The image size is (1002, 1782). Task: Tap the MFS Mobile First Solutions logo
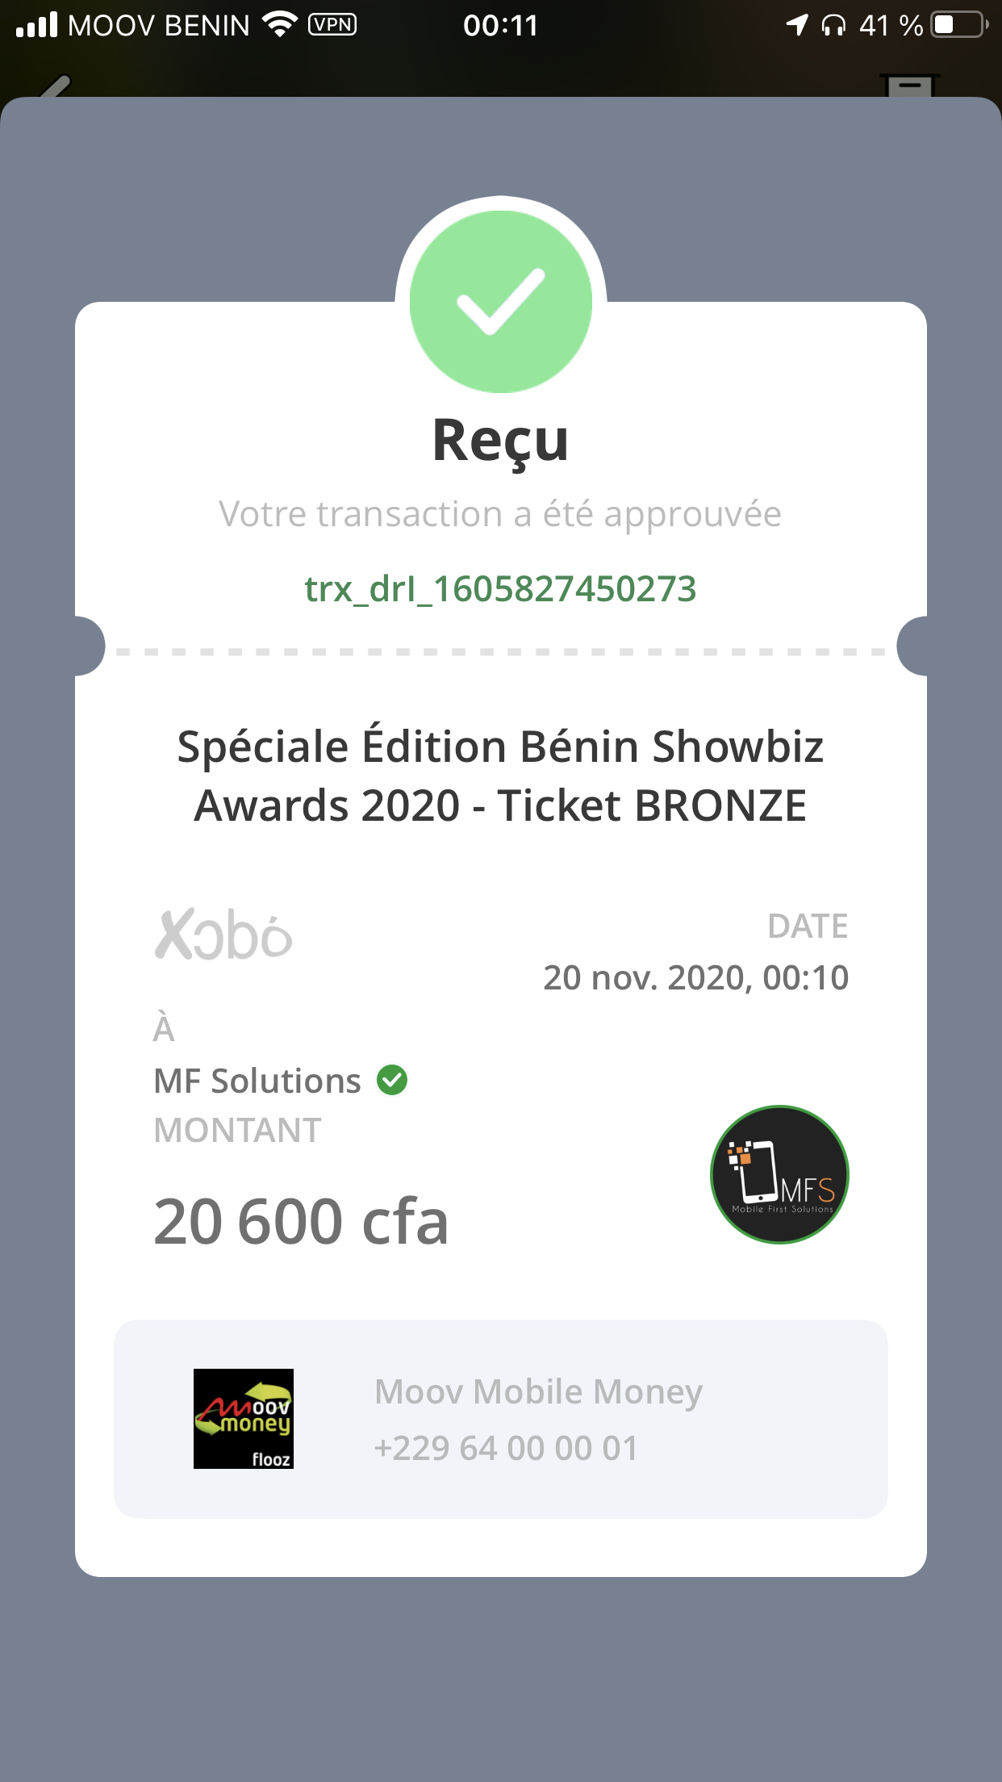(x=779, y=1174)
